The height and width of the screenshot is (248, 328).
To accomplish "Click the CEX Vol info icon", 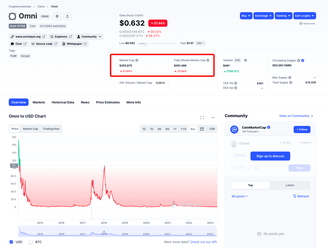I will (x=236, y=83).
